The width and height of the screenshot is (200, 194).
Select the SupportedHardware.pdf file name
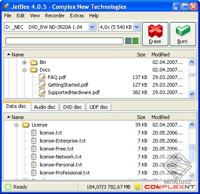click(x=74, y=92)
